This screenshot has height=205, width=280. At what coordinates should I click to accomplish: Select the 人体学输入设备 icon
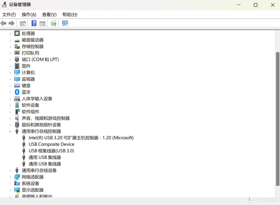coord(17,99)
